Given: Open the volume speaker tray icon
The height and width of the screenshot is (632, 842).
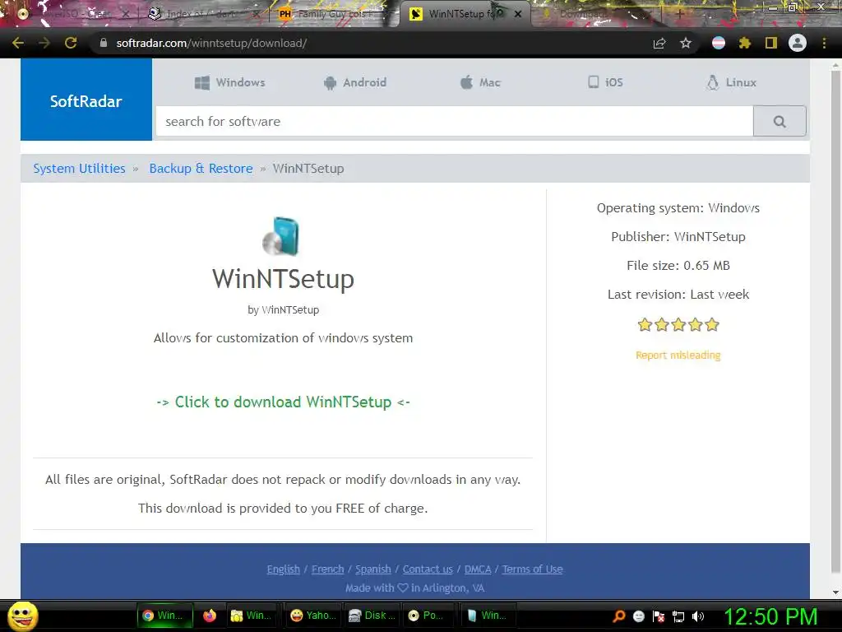Looking at the screenshot, I should point(698,616).
